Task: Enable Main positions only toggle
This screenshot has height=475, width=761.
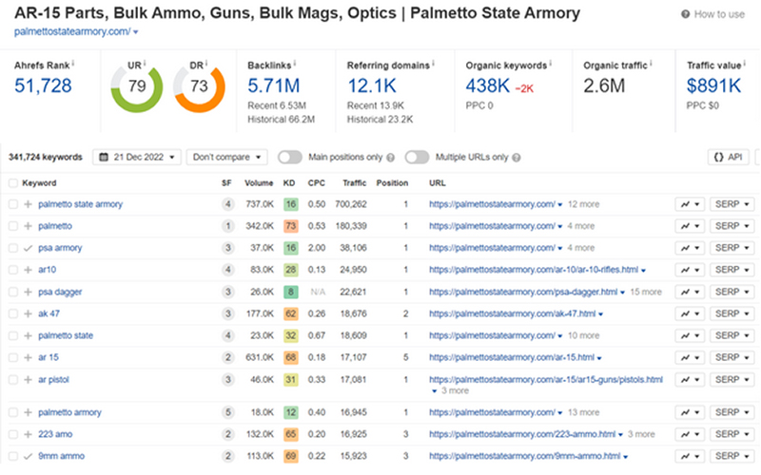Action: [x=290, y=158]
